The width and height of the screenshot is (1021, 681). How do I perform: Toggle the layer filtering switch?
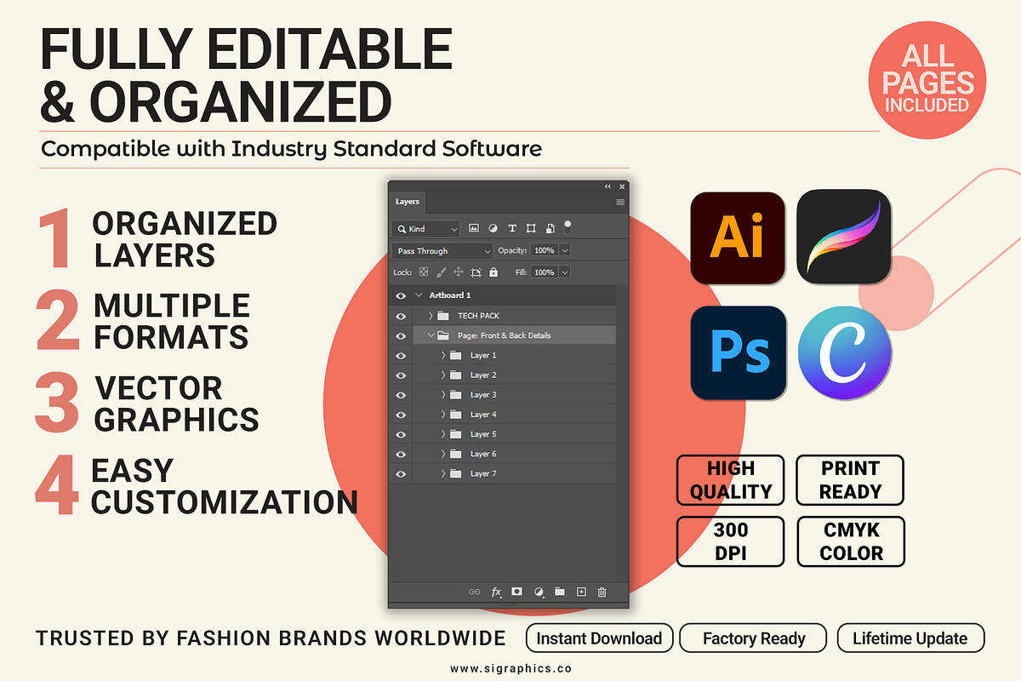tap(568, 226)
